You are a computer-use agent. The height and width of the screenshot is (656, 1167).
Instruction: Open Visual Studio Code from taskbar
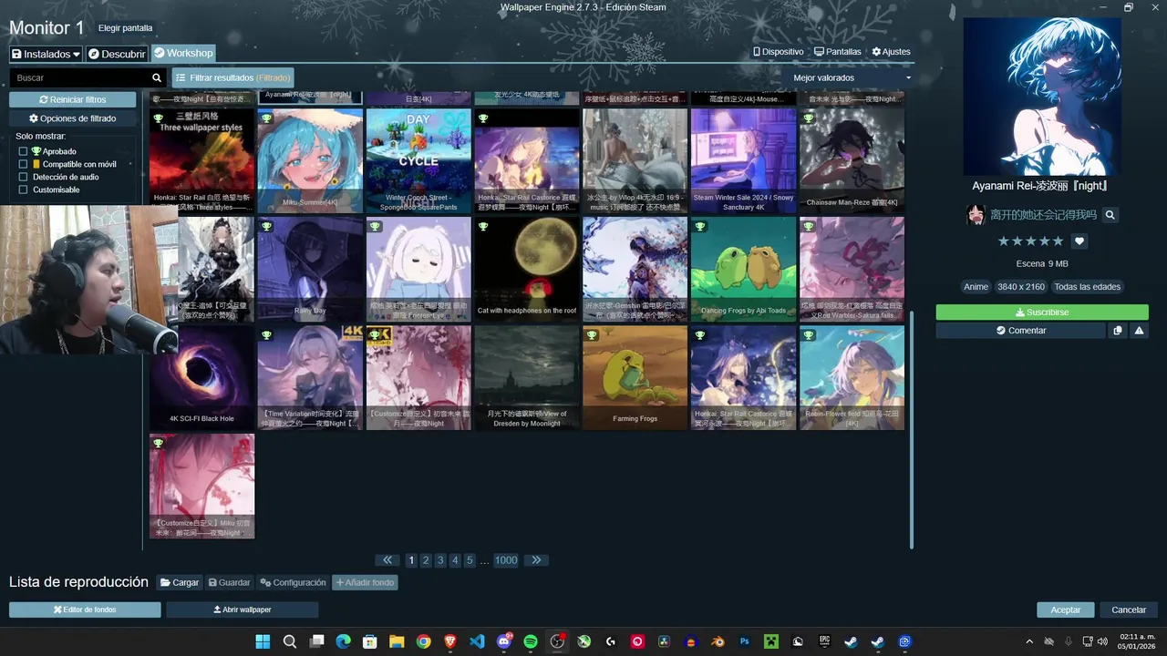[x=477, y=641]
